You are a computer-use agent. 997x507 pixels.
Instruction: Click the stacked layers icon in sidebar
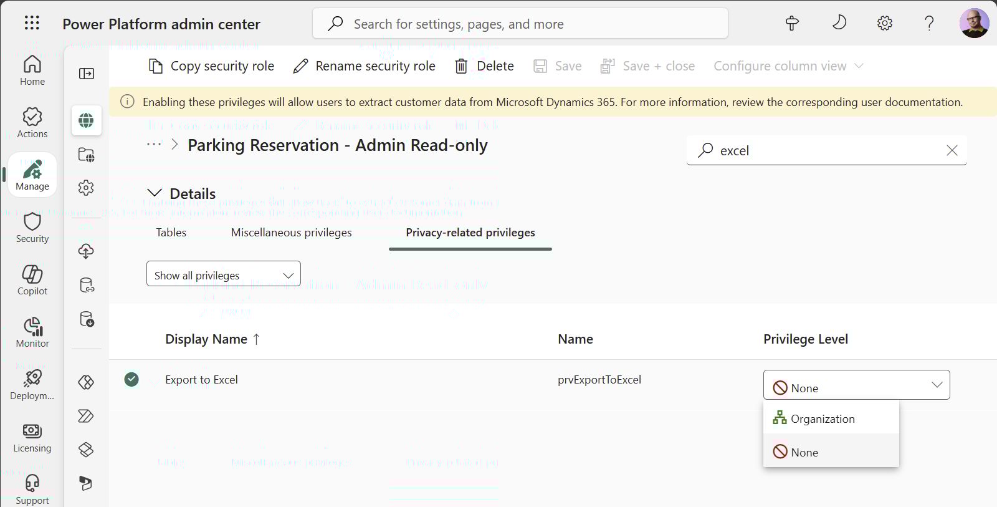87,450
